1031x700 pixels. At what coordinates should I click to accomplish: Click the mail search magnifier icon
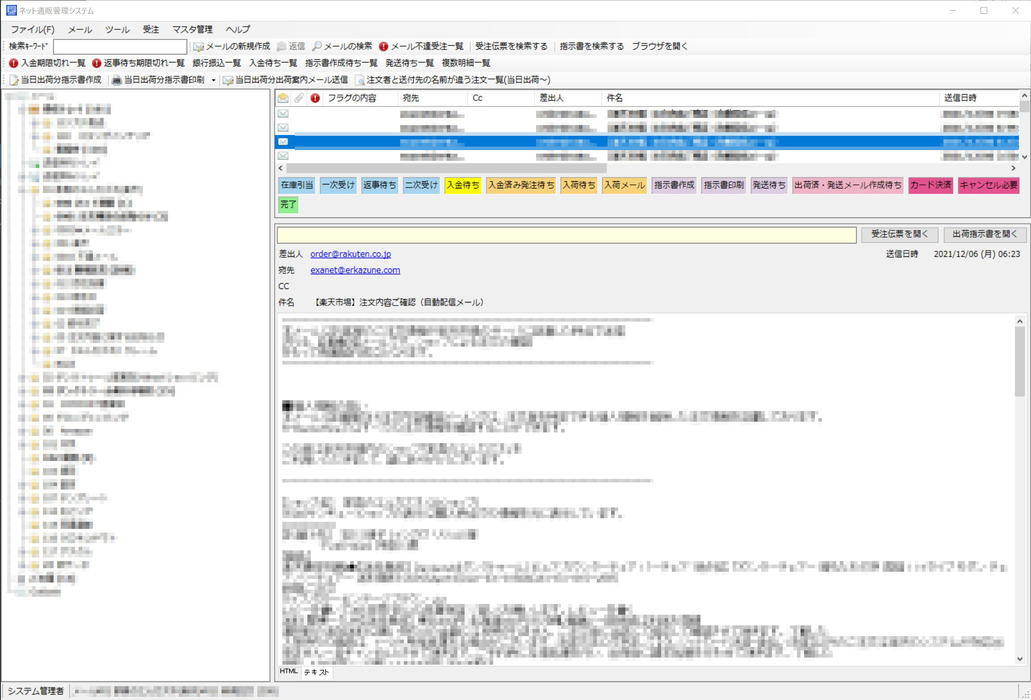(317, 46)
